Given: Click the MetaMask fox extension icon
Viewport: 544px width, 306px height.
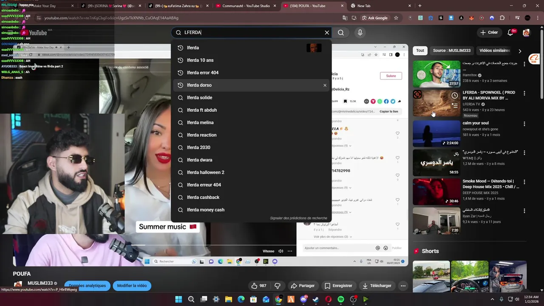Looking at the screenshot, I should [x=471, y=18].
